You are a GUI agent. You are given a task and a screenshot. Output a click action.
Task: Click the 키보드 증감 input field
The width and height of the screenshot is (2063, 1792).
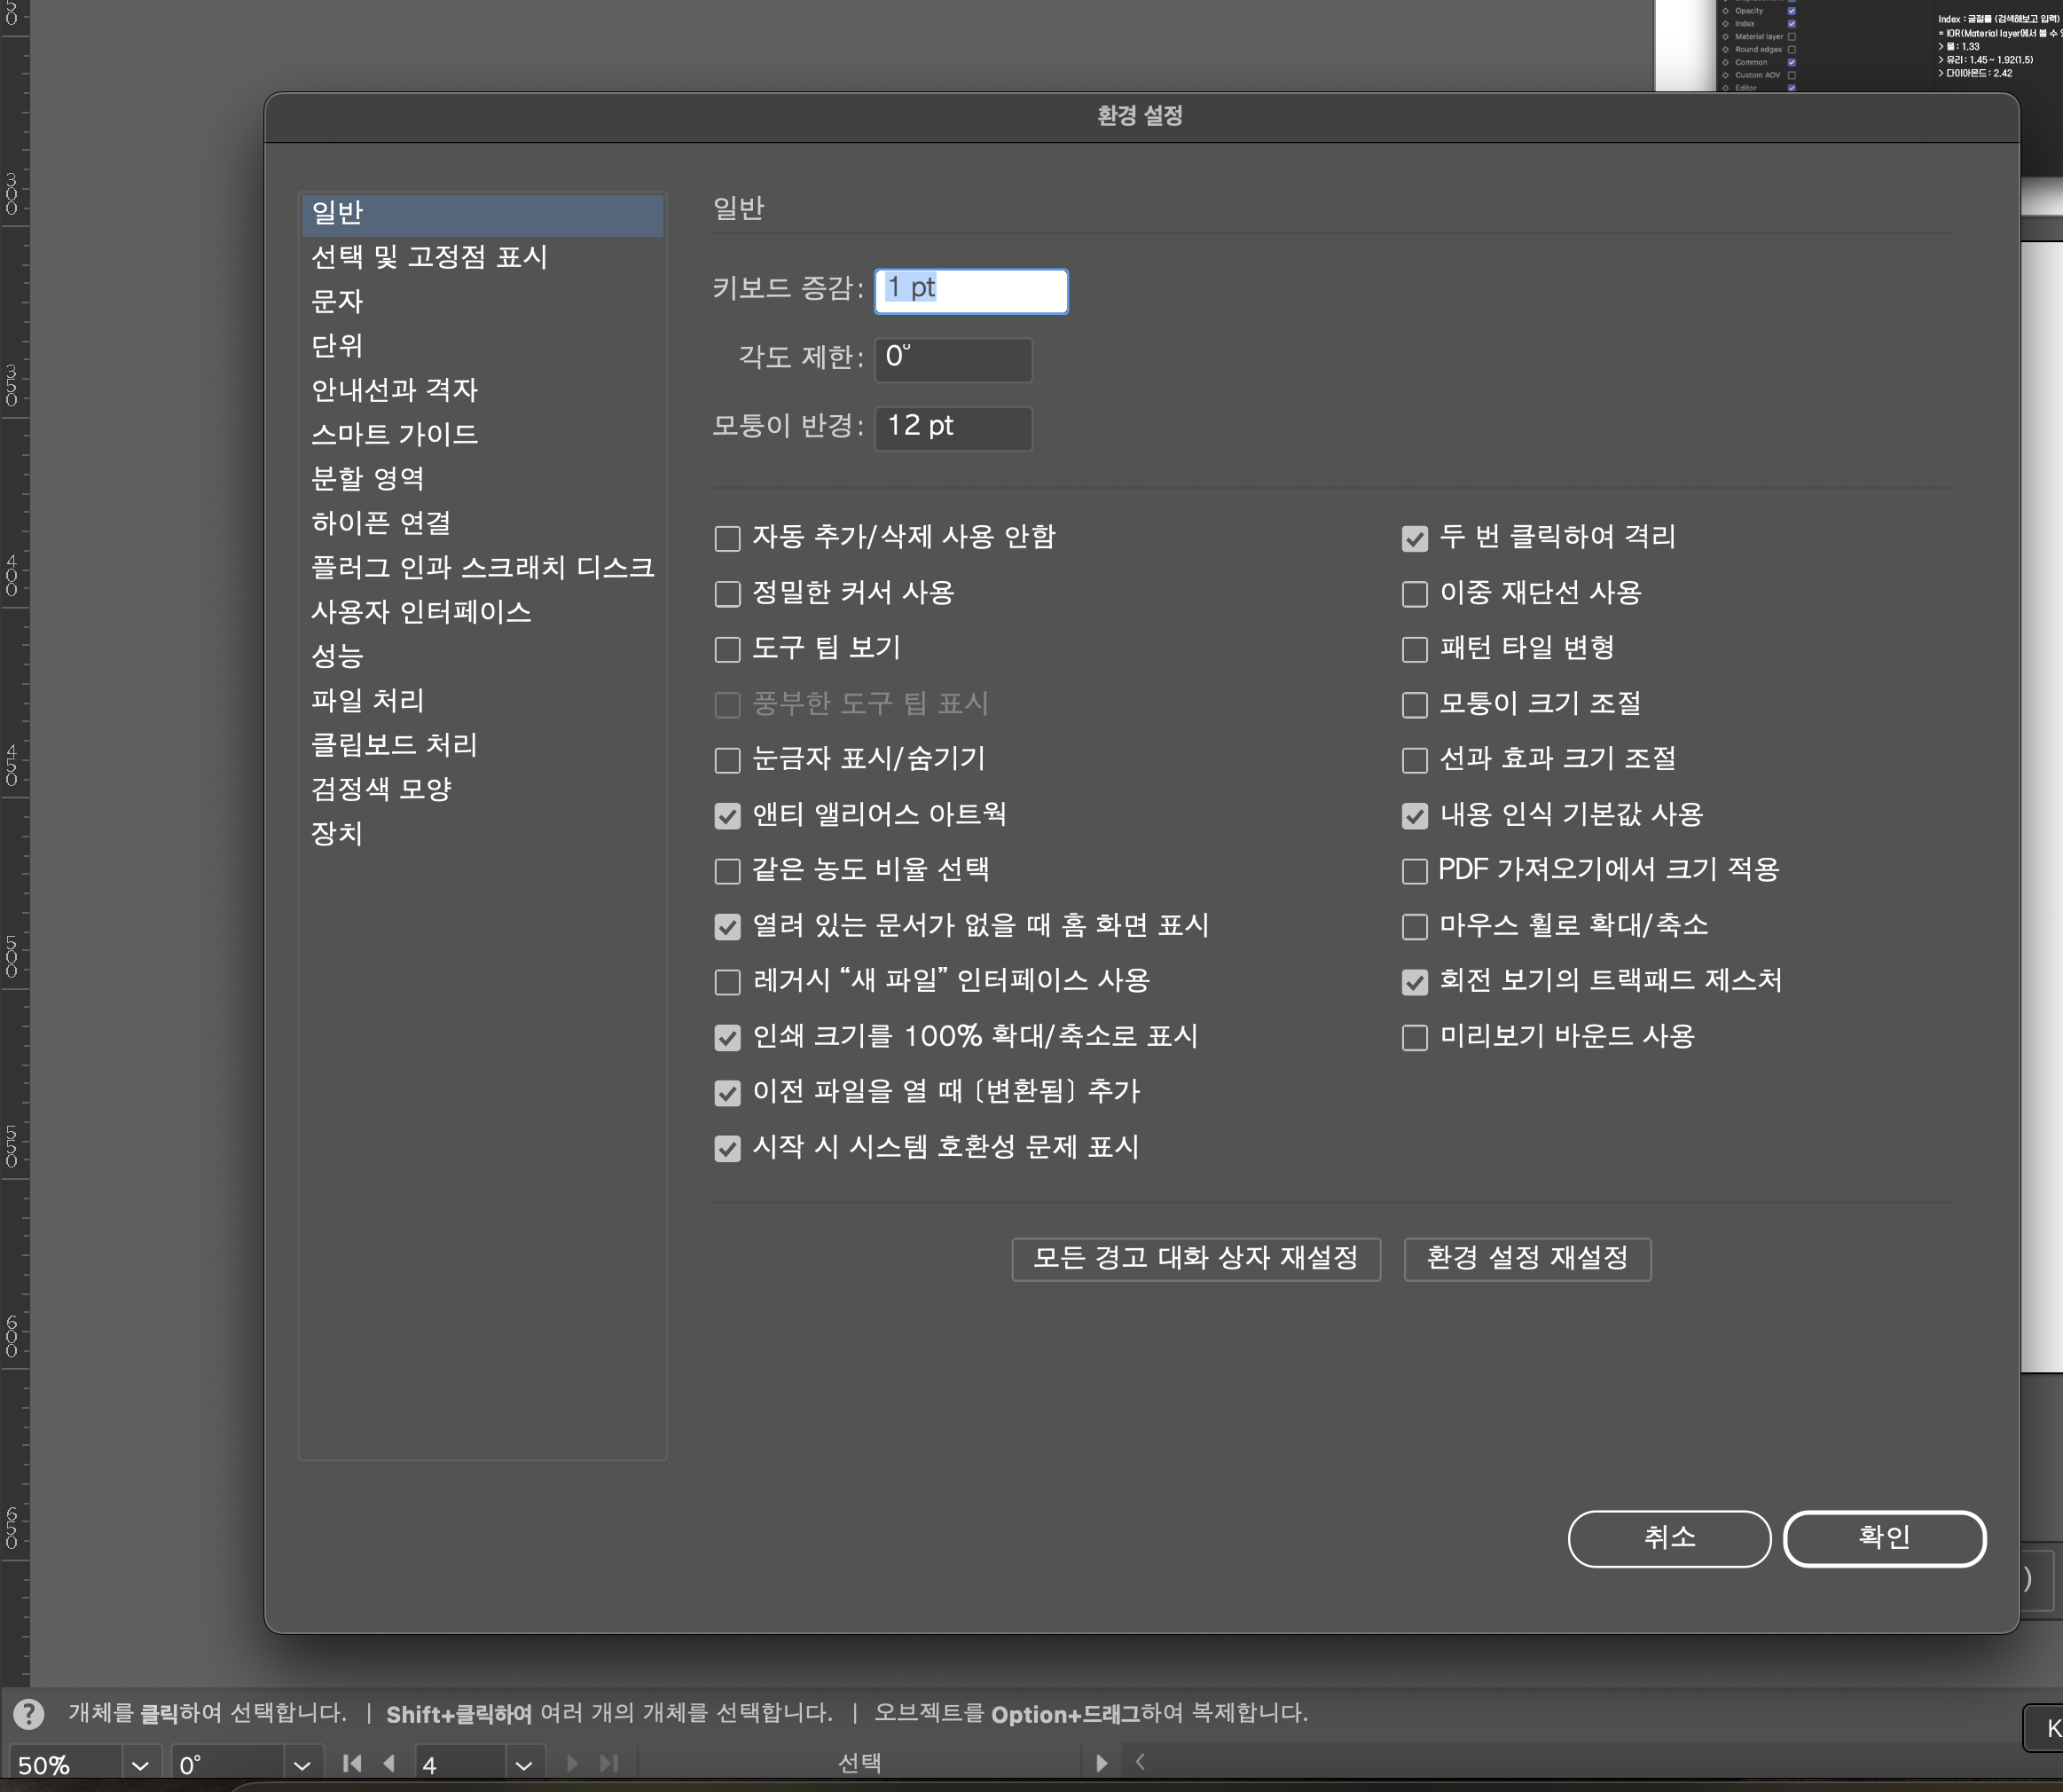tap(969, 291)
